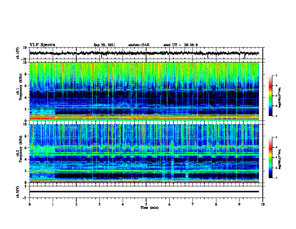
Task: Click the ch.1 color bar log(PSD) label
Action: [x=280, y=97]
